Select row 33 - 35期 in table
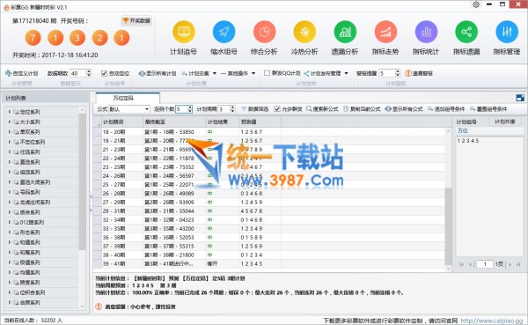The height and width of the screenshot is (325, 528). (x=270, y=229)
